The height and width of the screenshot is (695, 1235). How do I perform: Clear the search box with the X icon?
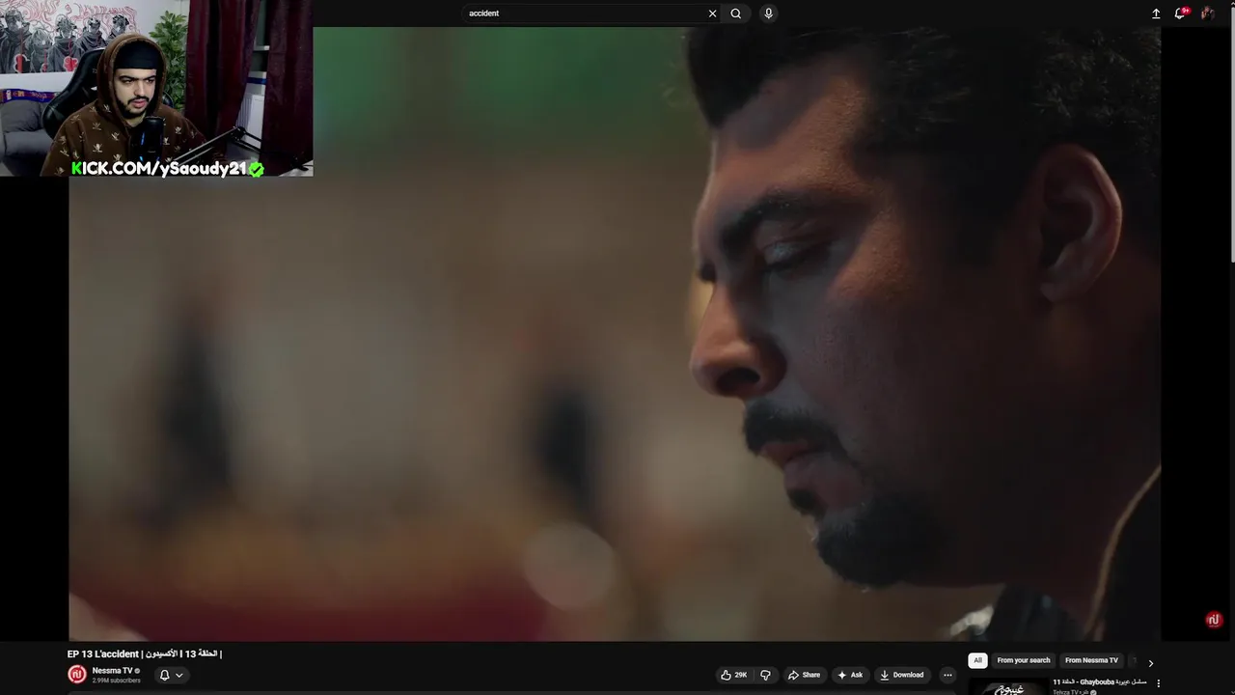pos(712,14)
